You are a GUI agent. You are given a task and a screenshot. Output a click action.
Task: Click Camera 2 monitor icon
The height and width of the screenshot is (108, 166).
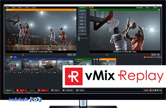[36, 72]
